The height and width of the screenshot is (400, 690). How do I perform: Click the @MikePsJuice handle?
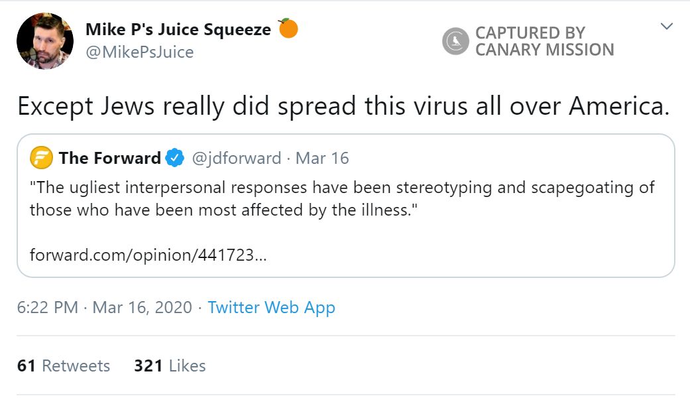139,52
